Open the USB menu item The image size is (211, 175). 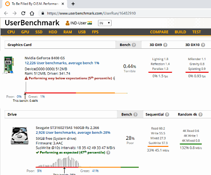pyautogui.click(x=82, y=32)
